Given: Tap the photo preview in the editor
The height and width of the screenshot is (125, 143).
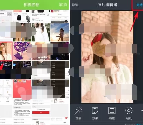Looking at the screenshot, I should [x=107, y=57].
